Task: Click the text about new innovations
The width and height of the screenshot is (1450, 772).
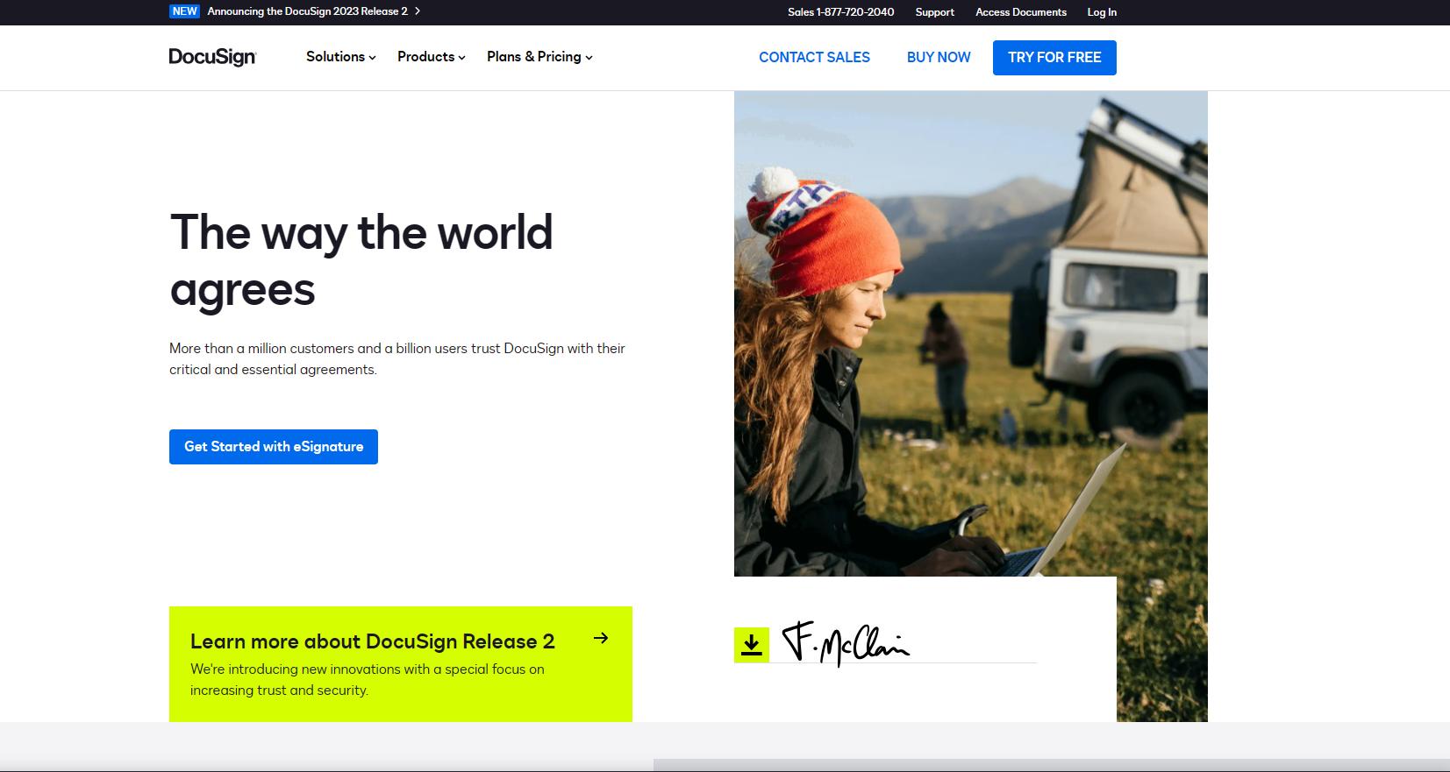Action: (x=368, y=680)
